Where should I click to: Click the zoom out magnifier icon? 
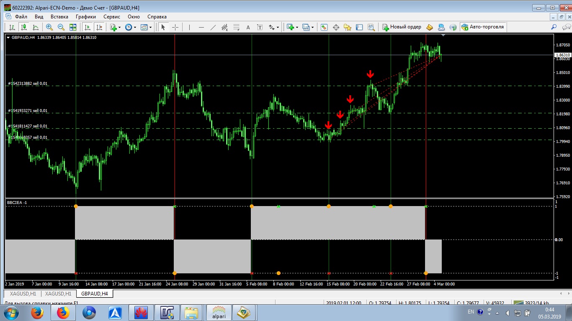61,27
